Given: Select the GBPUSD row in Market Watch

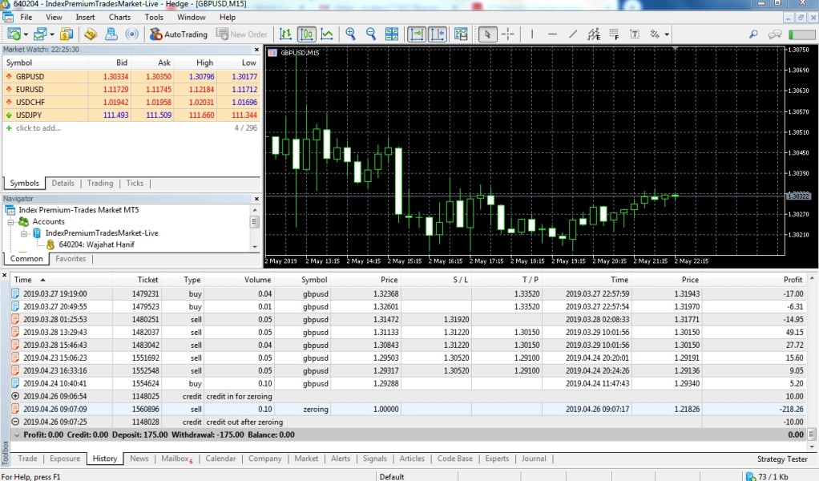Looking at the screenshot, I should point(131,76).
